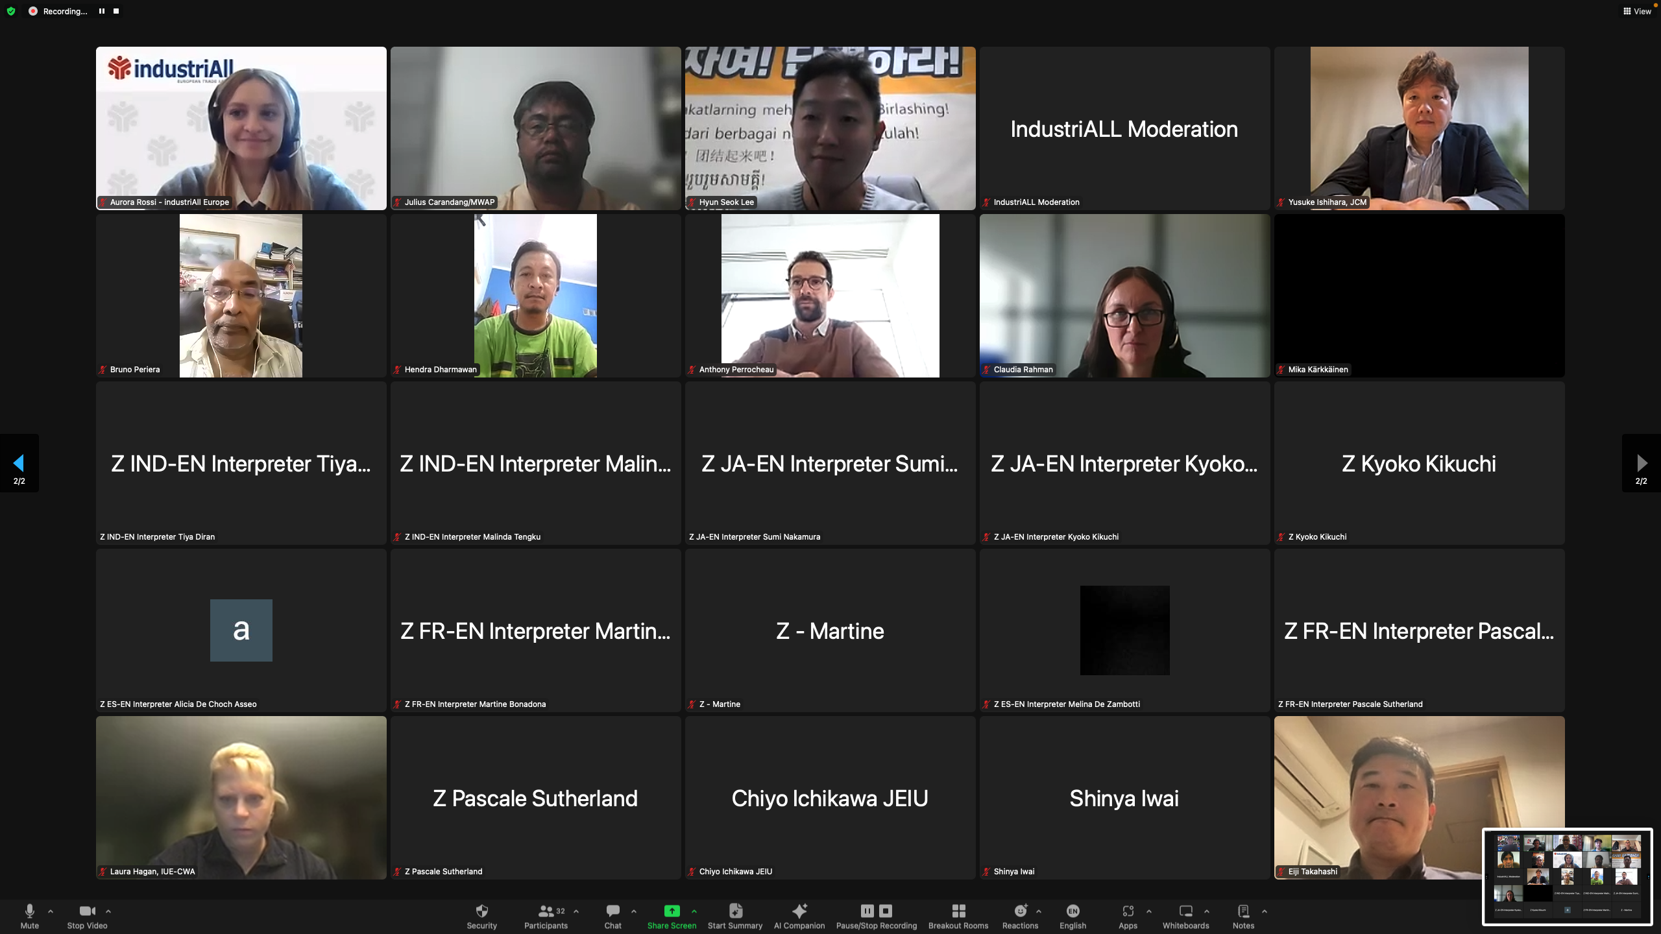This screenshot has height=934, width=1661.
Task: Click the 'a' avatar of Alicia De Choch Asseo
Action: click(241, 630)
